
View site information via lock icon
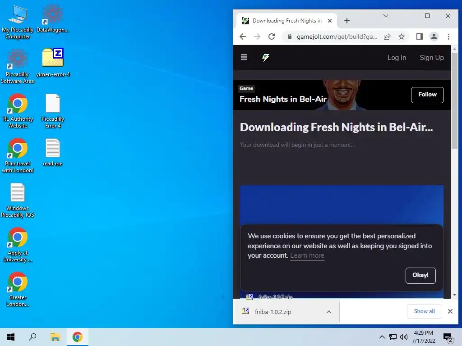pyautogui.click(x=289, y=36)
